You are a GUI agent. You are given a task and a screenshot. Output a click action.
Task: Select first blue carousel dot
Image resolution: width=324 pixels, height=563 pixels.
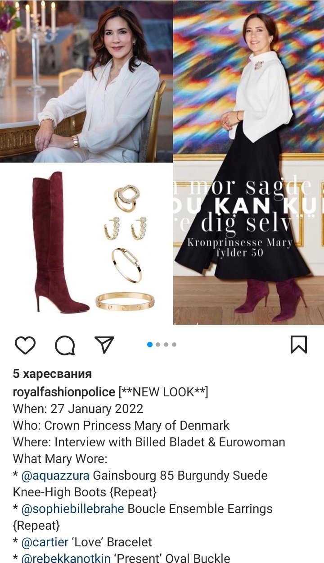pyautogui.click(x=150, y=345)
